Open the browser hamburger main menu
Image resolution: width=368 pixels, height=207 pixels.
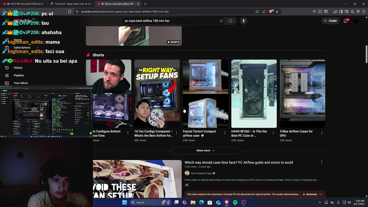[x=364, y=11]
